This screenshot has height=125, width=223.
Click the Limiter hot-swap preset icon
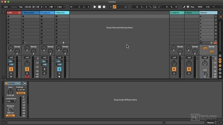pyautogui.click(x=22, y=83)
